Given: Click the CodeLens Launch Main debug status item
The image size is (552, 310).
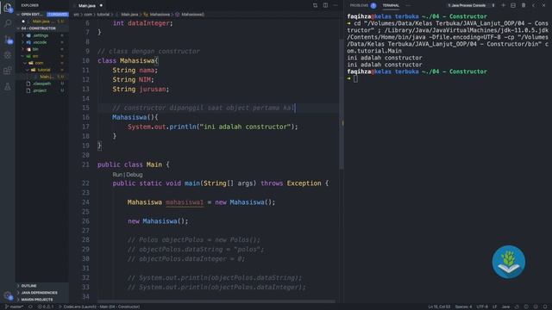Looking at the screenshot, I should pyautogui.click(x=99, y=307).
